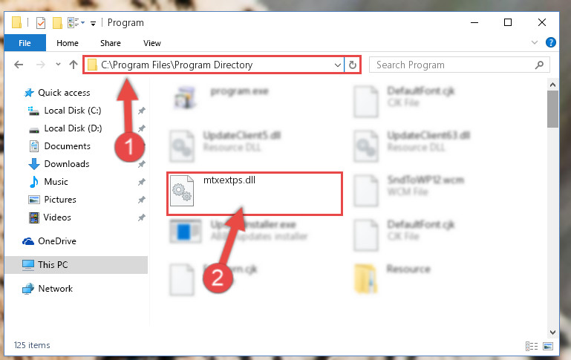This screenshot has height=360, width=571.
Task: Expand the address bar history dropdown
Action: coord(338,65)
